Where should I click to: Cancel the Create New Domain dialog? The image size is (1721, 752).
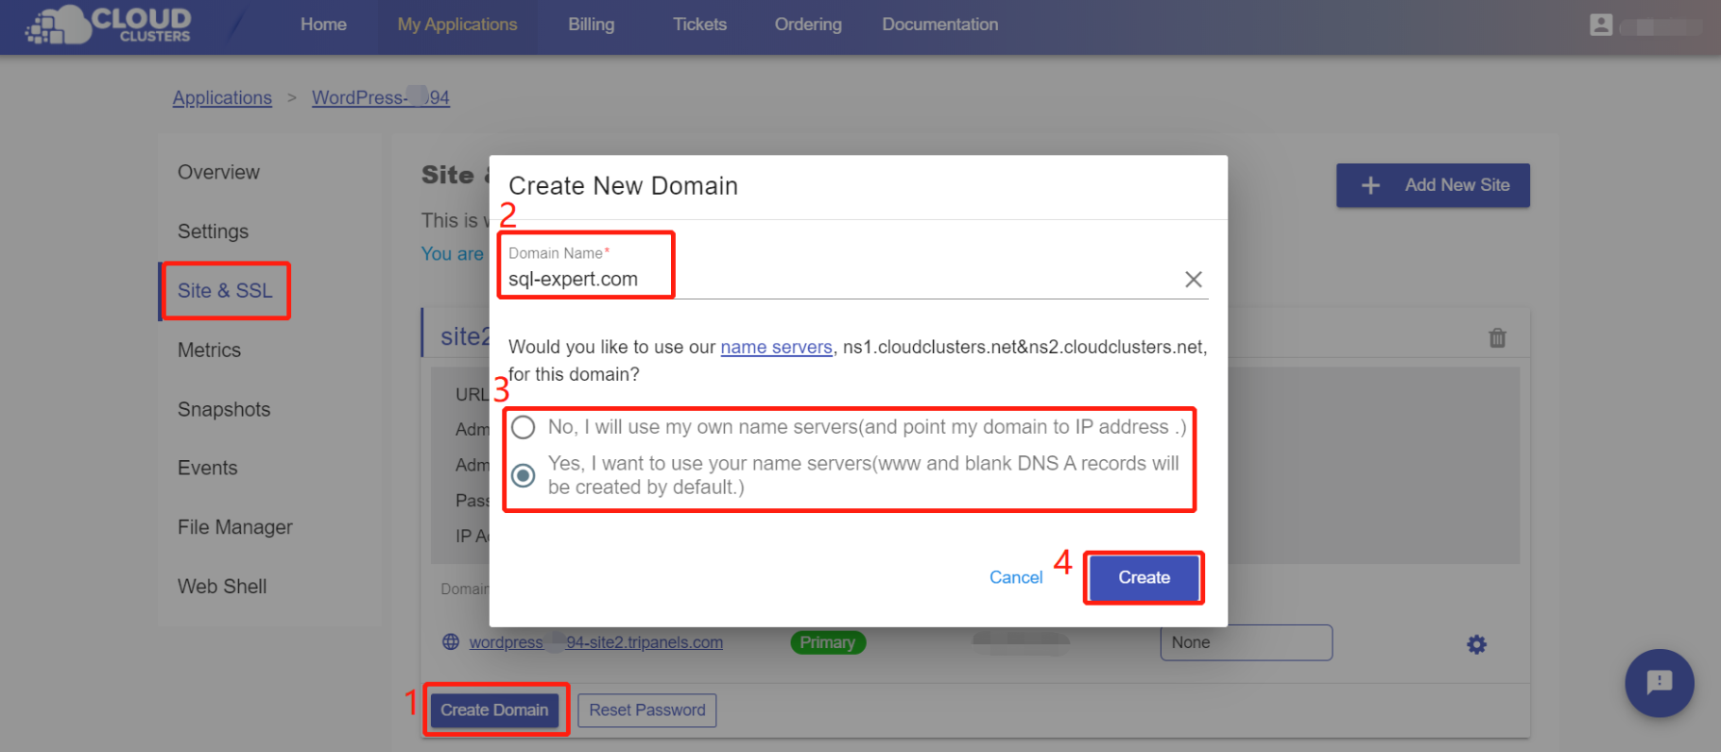pyautogui.click(x=1016, y=577)
